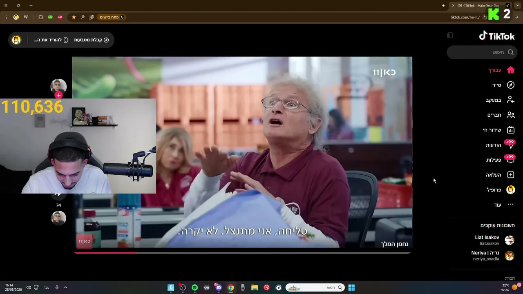Open Liat Isakov's account

pyautogui.click(x=494, y=240)
